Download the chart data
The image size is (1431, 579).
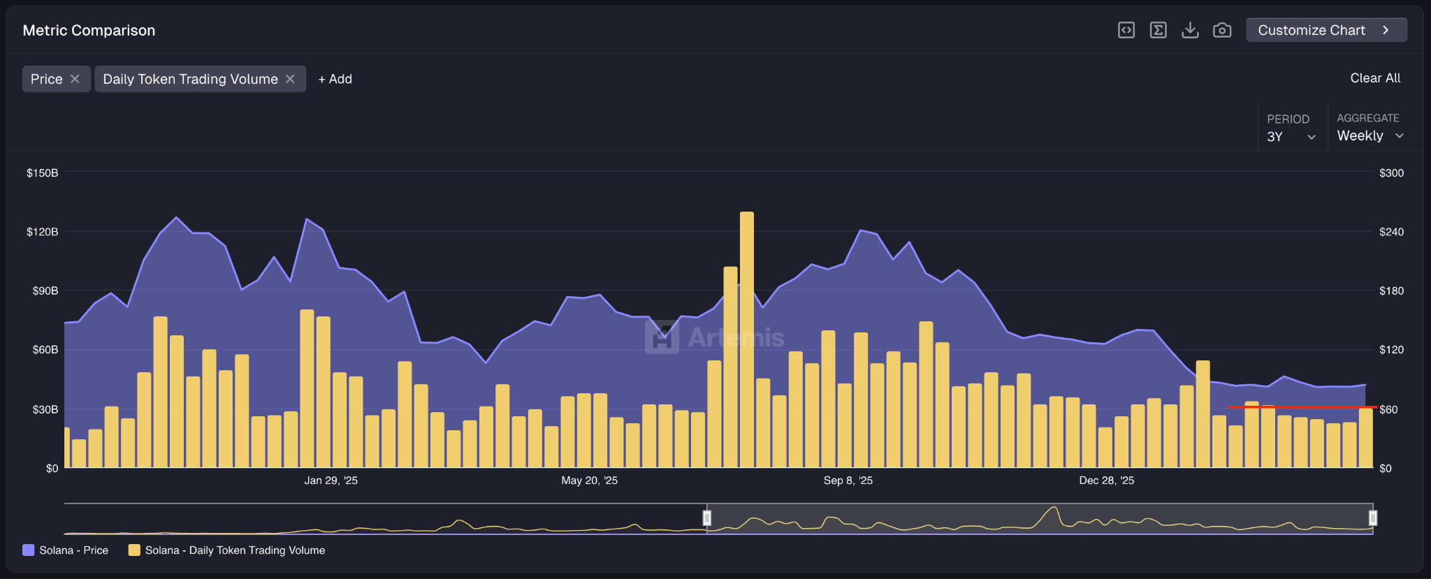pos(1190,30)
